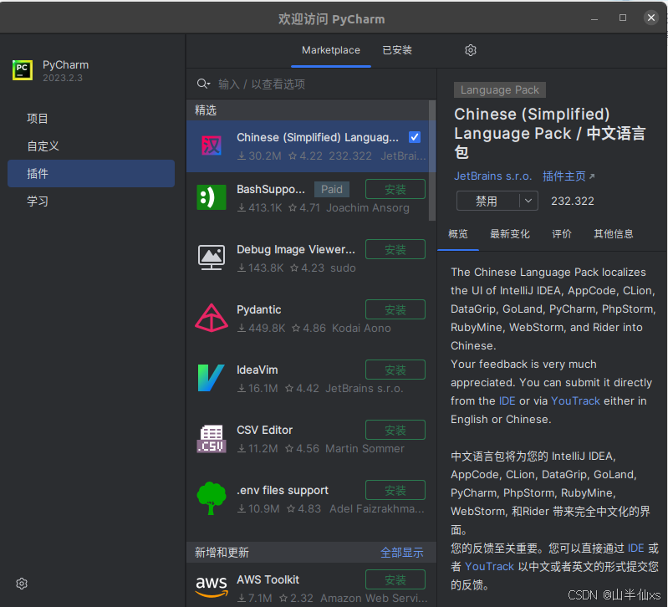Switch to the Marketplace tab
The width and height of the screenshot is (668, 607).
pos(330,50)
